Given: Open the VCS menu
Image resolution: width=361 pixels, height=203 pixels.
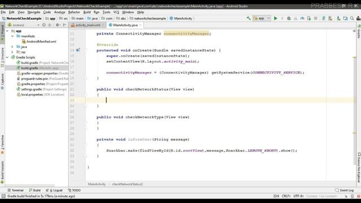Looking at the screenshot, I should pyautogui.click(x=116, y=12).
